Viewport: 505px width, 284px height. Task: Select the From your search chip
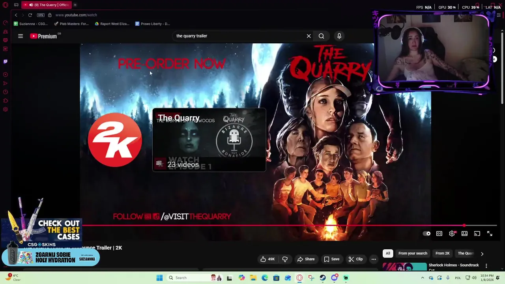[x=413, y=253]
